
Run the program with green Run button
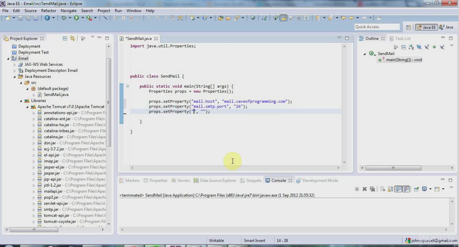click(x=76, y=18)
